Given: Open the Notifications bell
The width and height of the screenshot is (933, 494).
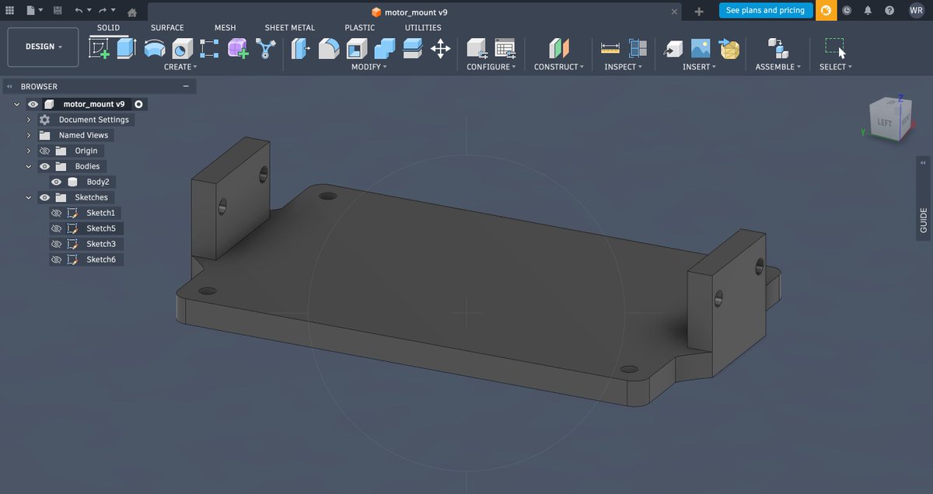Looking at the screenshot, I should 868,11.
